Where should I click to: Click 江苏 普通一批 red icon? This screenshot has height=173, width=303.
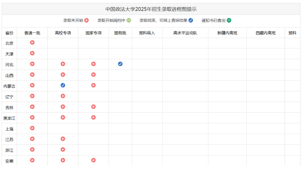[x=32, y=139]
